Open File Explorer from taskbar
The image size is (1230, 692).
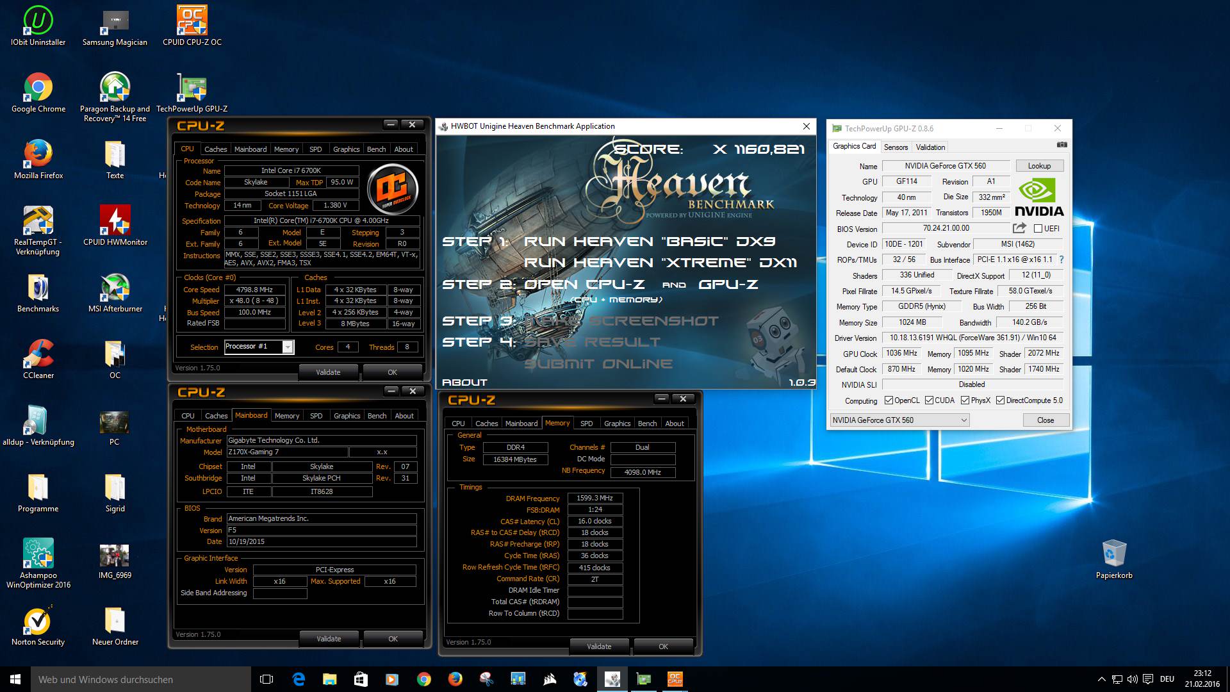(329, 679)
